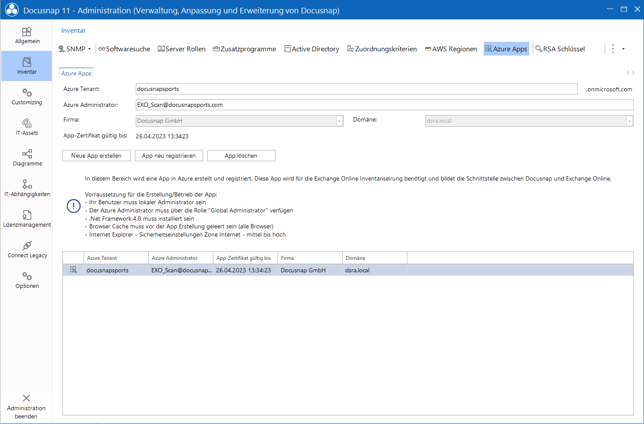644x424 pixels.
Task: Open the Allgemein section in sidebar
Action: [x=27, y=35]
